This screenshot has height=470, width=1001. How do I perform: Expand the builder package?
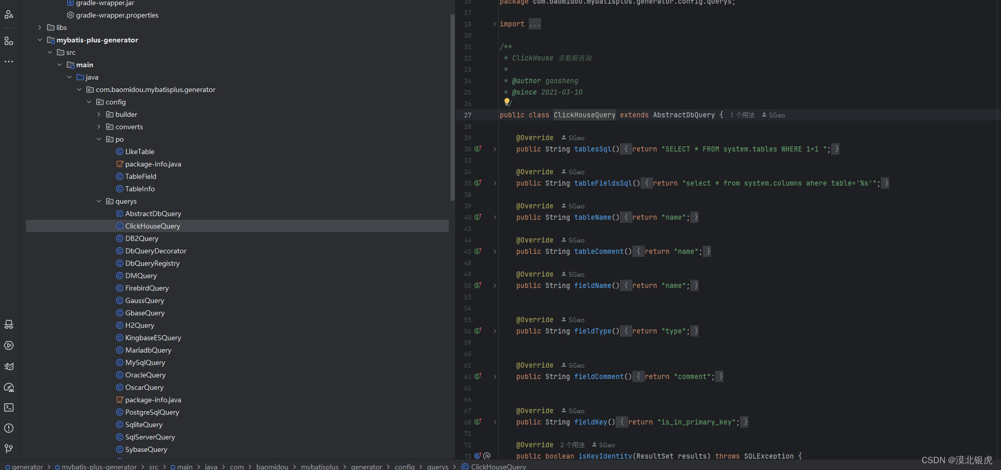(x=99, y=114)
